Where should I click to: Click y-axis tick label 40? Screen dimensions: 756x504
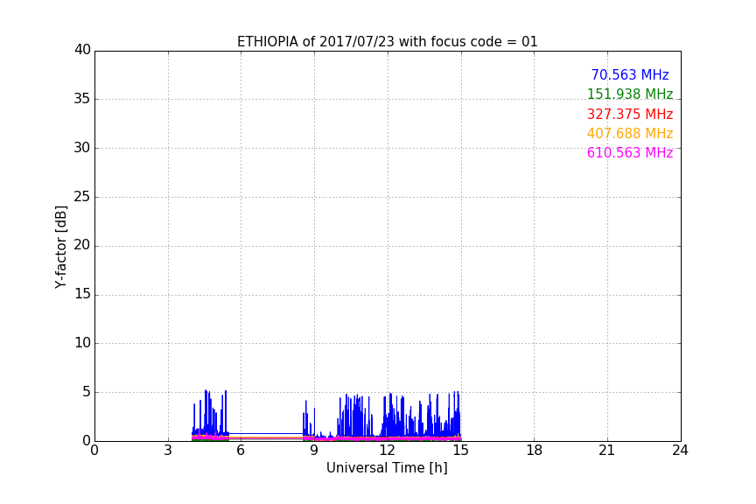point(82,50)
